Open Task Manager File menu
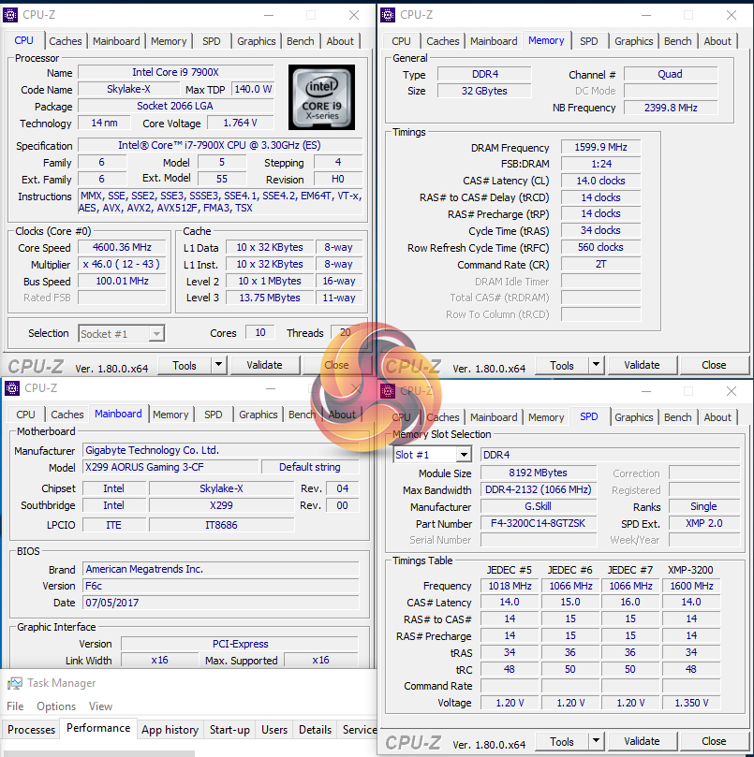The width and height of the screenshot is (754, 757). (x=15, y=706)
